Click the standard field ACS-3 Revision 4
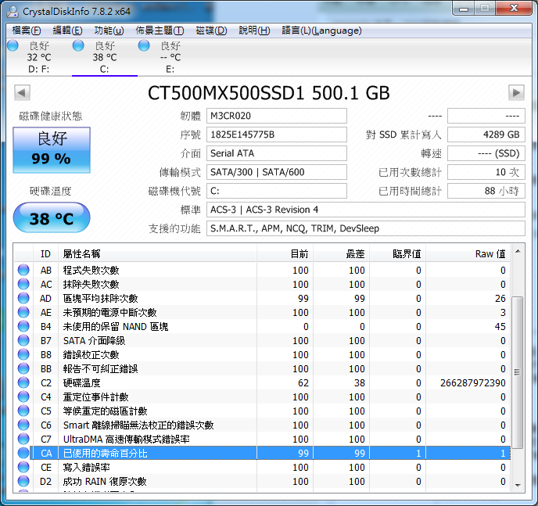 pyautogui.click(x=366, y=210)
